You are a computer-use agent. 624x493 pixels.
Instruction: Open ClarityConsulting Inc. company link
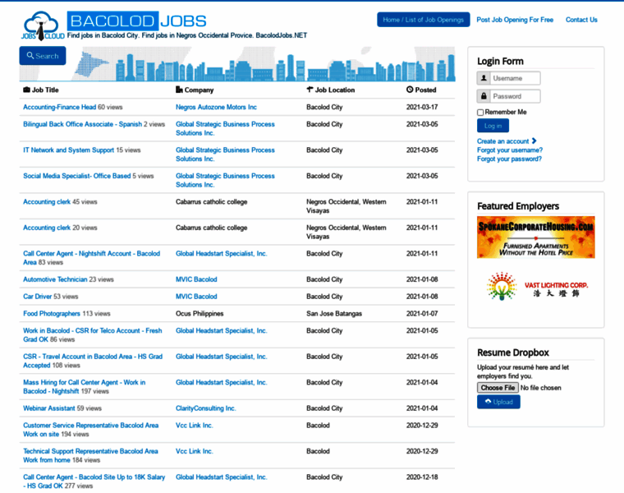pyautogui.click(x=206, y=408)
